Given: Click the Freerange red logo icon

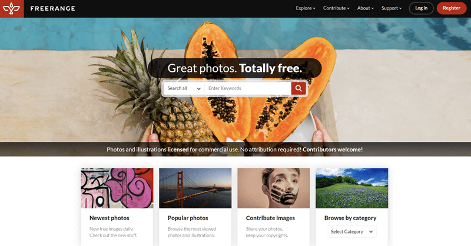Looking at the screenshot, I should 12,9.
